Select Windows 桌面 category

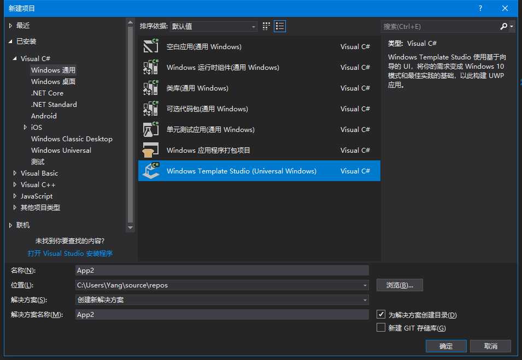click(53, 82)
